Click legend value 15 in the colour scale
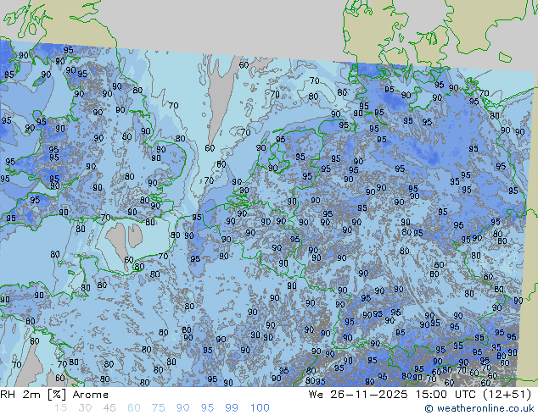 tap(60, 408)
